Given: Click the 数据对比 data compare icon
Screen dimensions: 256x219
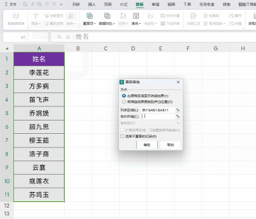Looking at the screenshot, I should (107, 16).
